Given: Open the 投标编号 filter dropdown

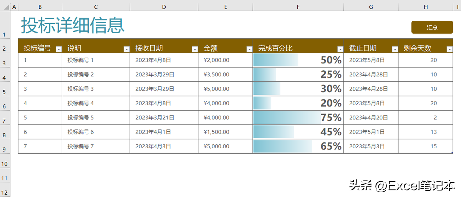Looking at the screenshot, I should pyautogui.click(x=58, y=49).
